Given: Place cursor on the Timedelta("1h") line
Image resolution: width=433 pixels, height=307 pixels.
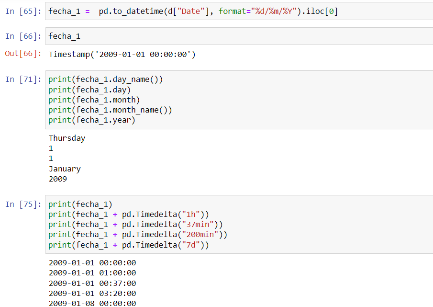Looking at the screenshot, I should (x=129, y=214).
